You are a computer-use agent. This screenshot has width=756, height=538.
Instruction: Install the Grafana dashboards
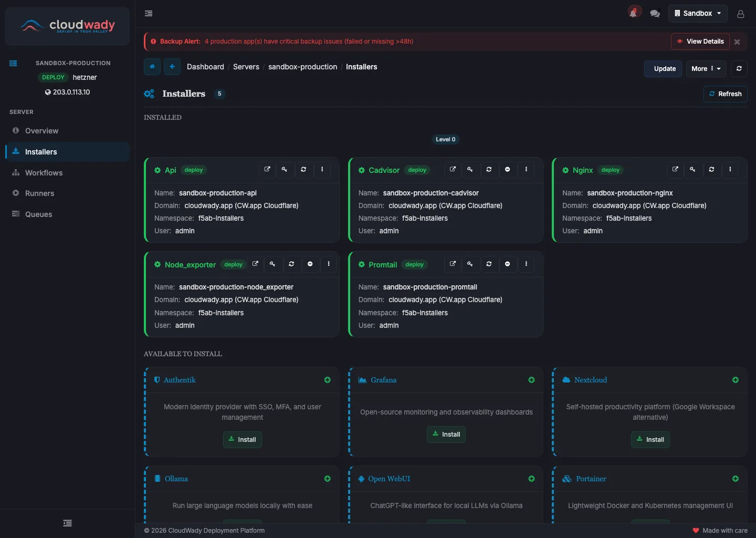point(446,434)
